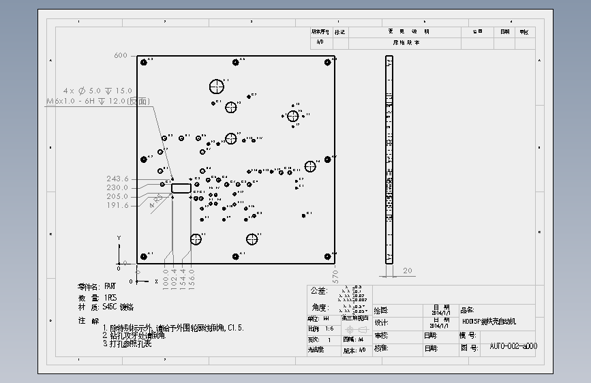This screenshot has height=383, width=591.
Task: Click the 600 height dimension
Action: point(121,55)
